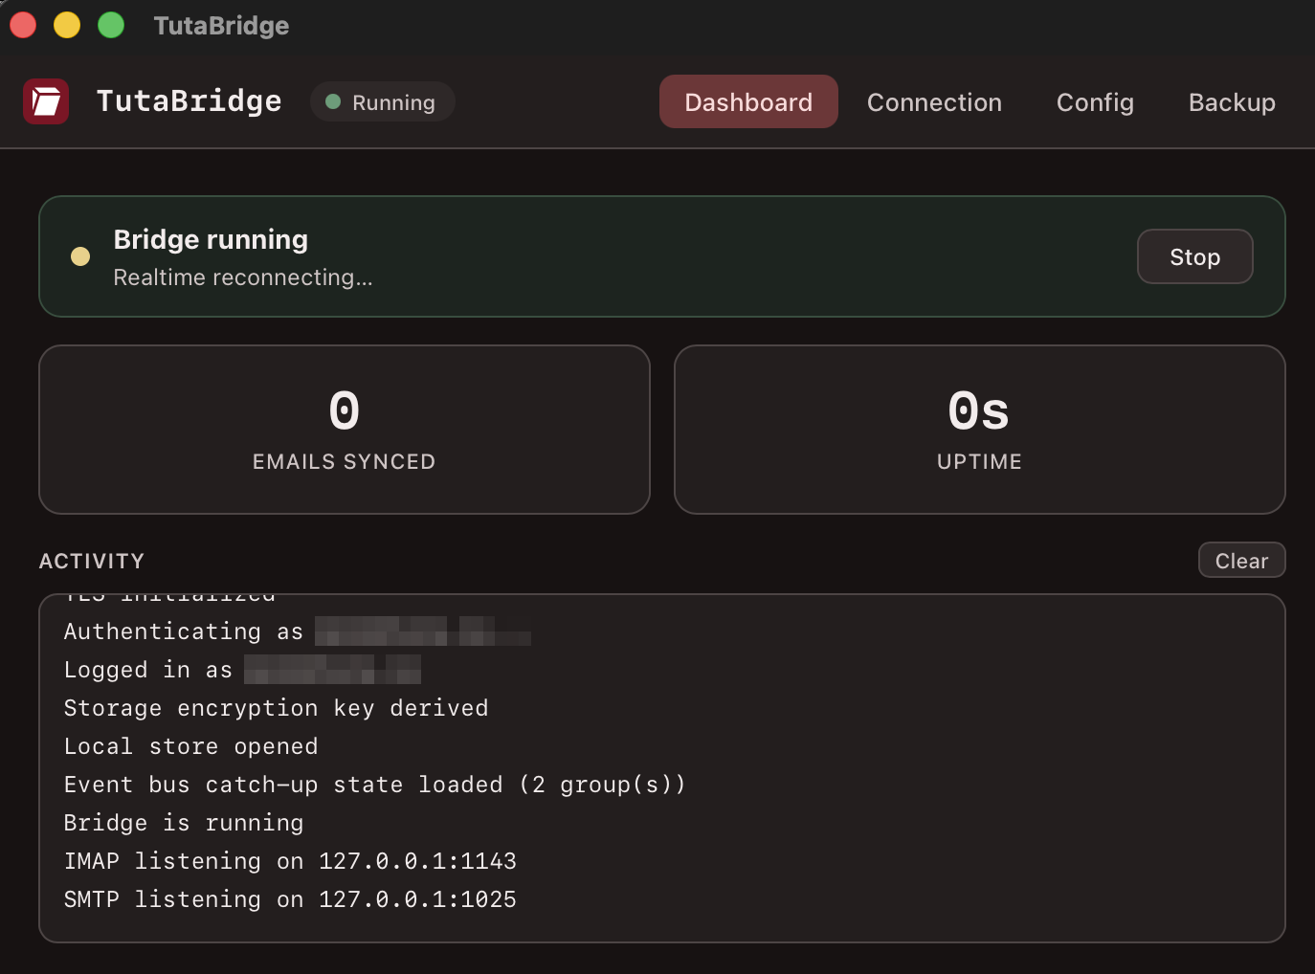Go to the Backup tab
Viewport: 1315px width, 974px height.
pos(1232,102)
